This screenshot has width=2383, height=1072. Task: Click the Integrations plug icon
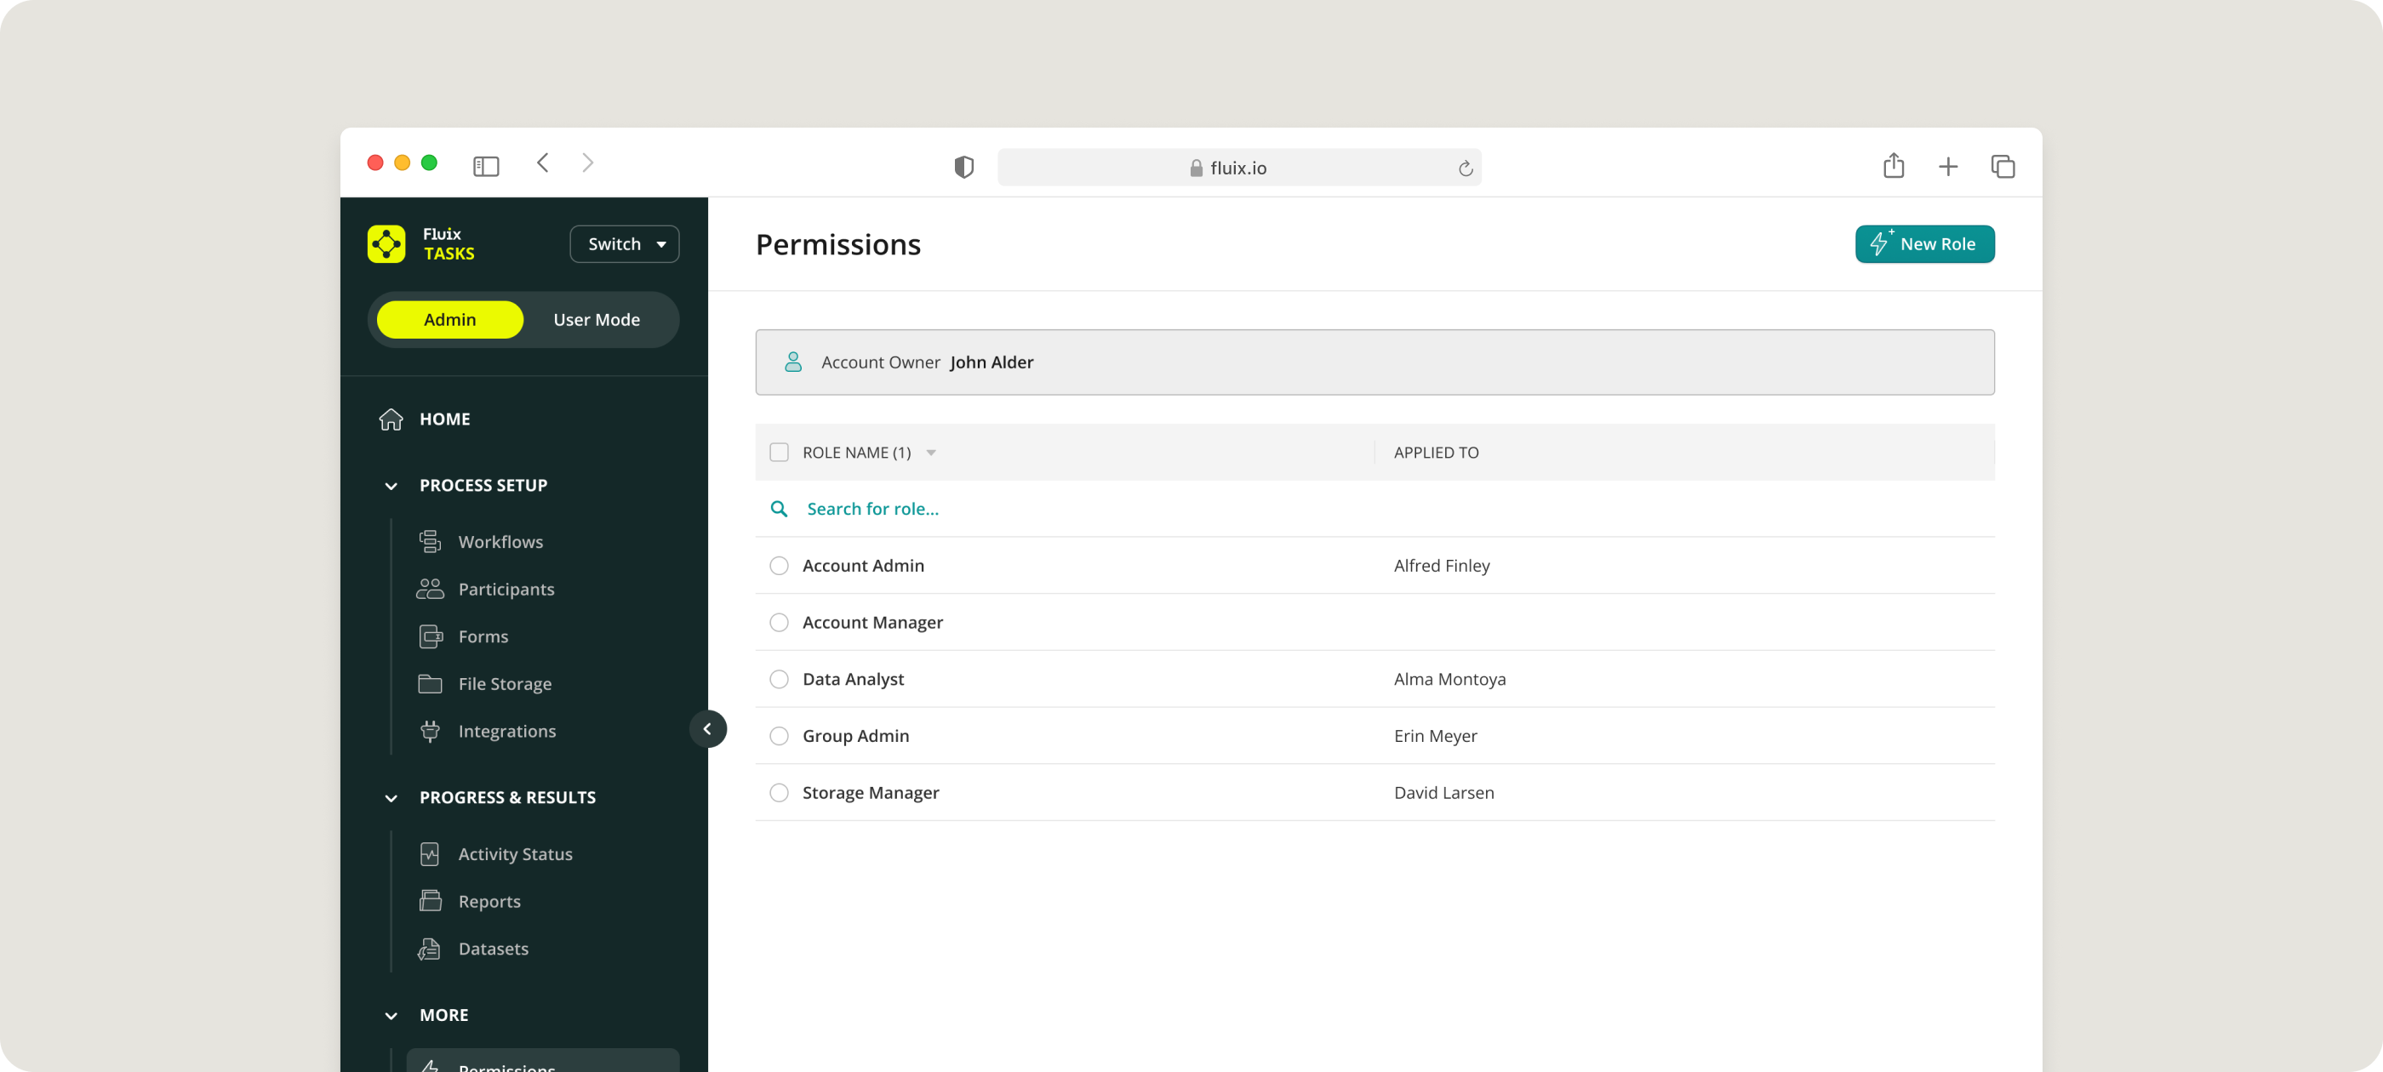point(430,731)
